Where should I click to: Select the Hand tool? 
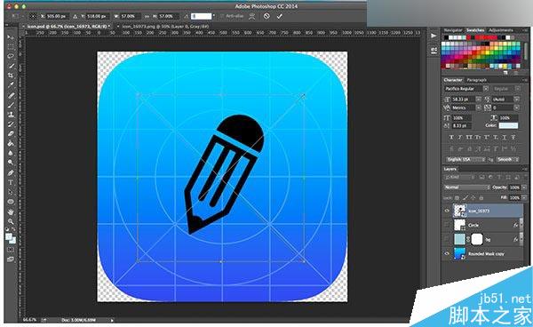pyautogui.click(x=11, y=212)
